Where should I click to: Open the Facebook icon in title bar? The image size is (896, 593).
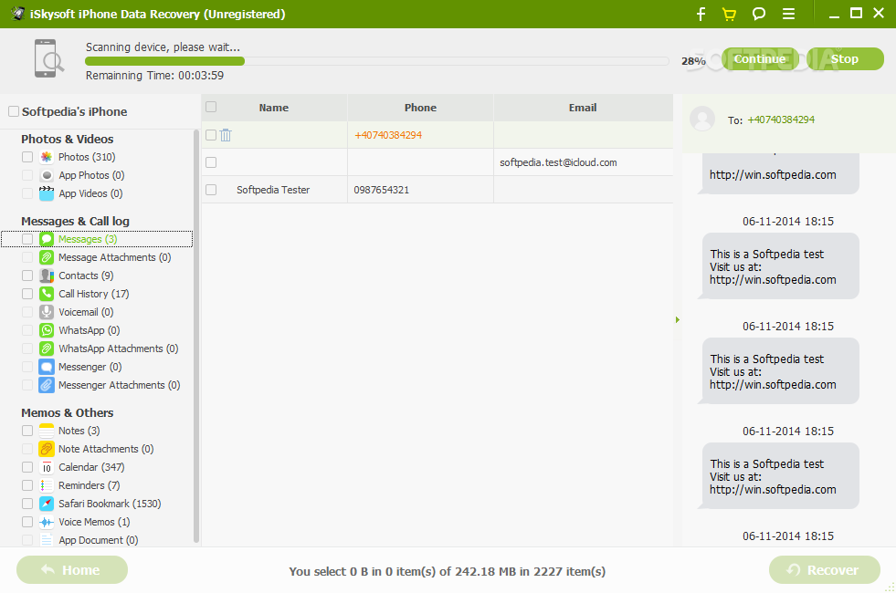click(x=701, y=14)
